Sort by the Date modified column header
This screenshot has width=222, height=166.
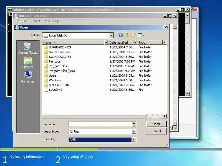pyautogui.click(x=121, y=43)
